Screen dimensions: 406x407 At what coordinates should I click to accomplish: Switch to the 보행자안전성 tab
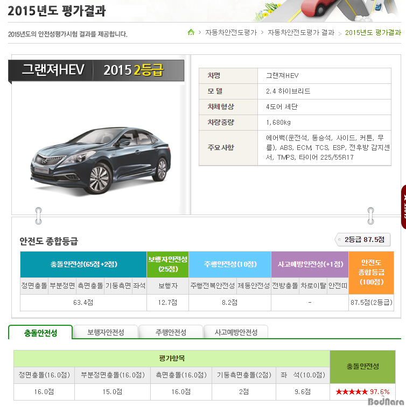tap(106, 332)
